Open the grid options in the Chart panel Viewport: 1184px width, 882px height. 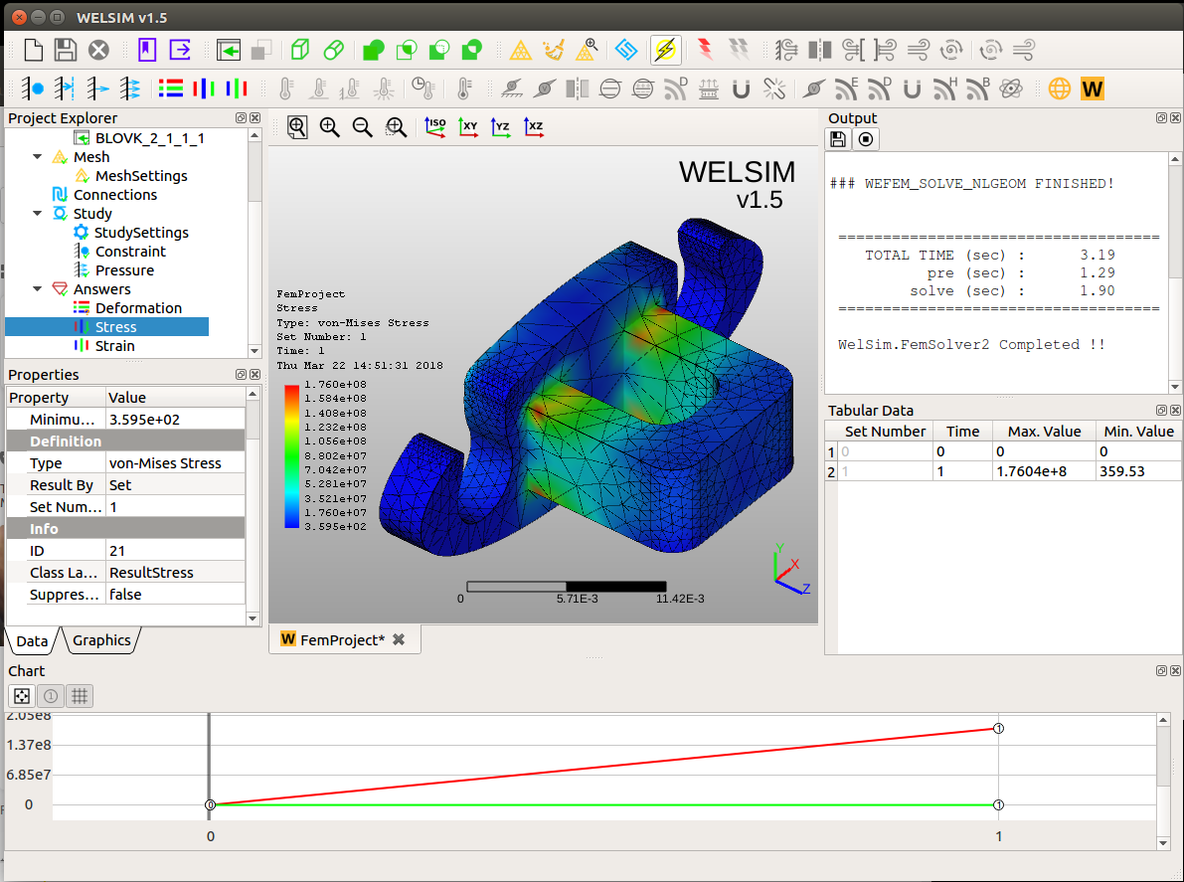click(80, 696)
